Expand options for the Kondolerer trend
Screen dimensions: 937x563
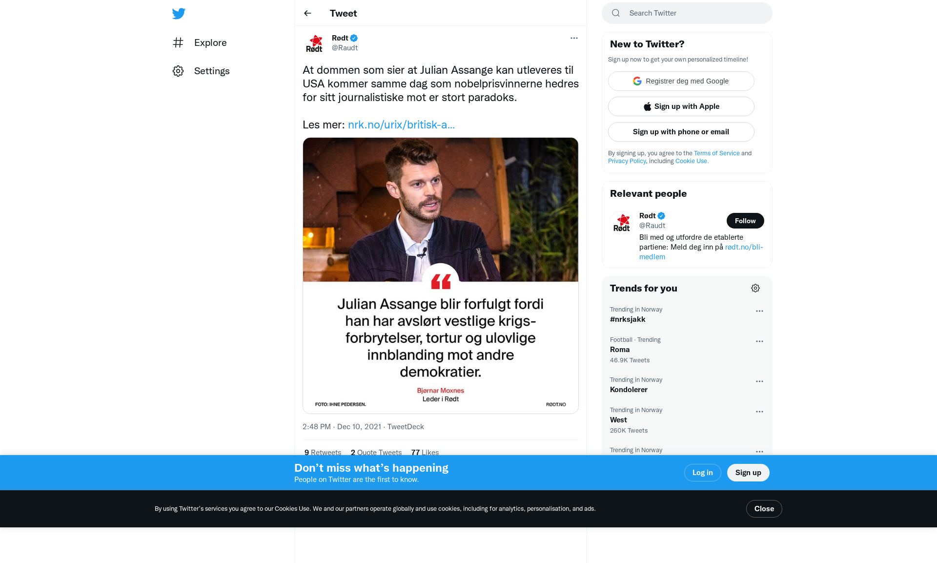(x=759, y=381)
